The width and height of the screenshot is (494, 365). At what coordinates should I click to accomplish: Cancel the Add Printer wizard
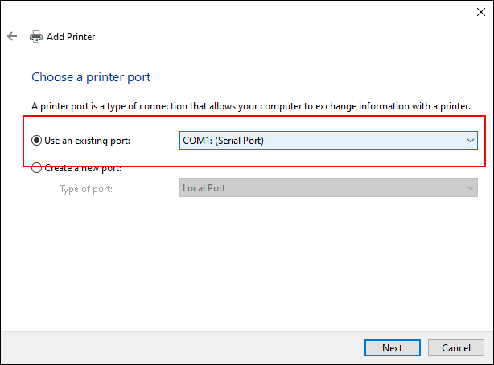(455, 347)
